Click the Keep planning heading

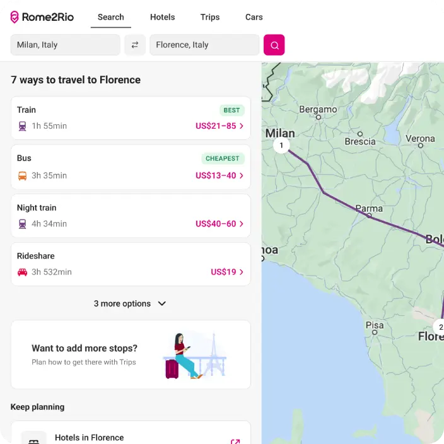pyautogui.click(x=37, y=407)
